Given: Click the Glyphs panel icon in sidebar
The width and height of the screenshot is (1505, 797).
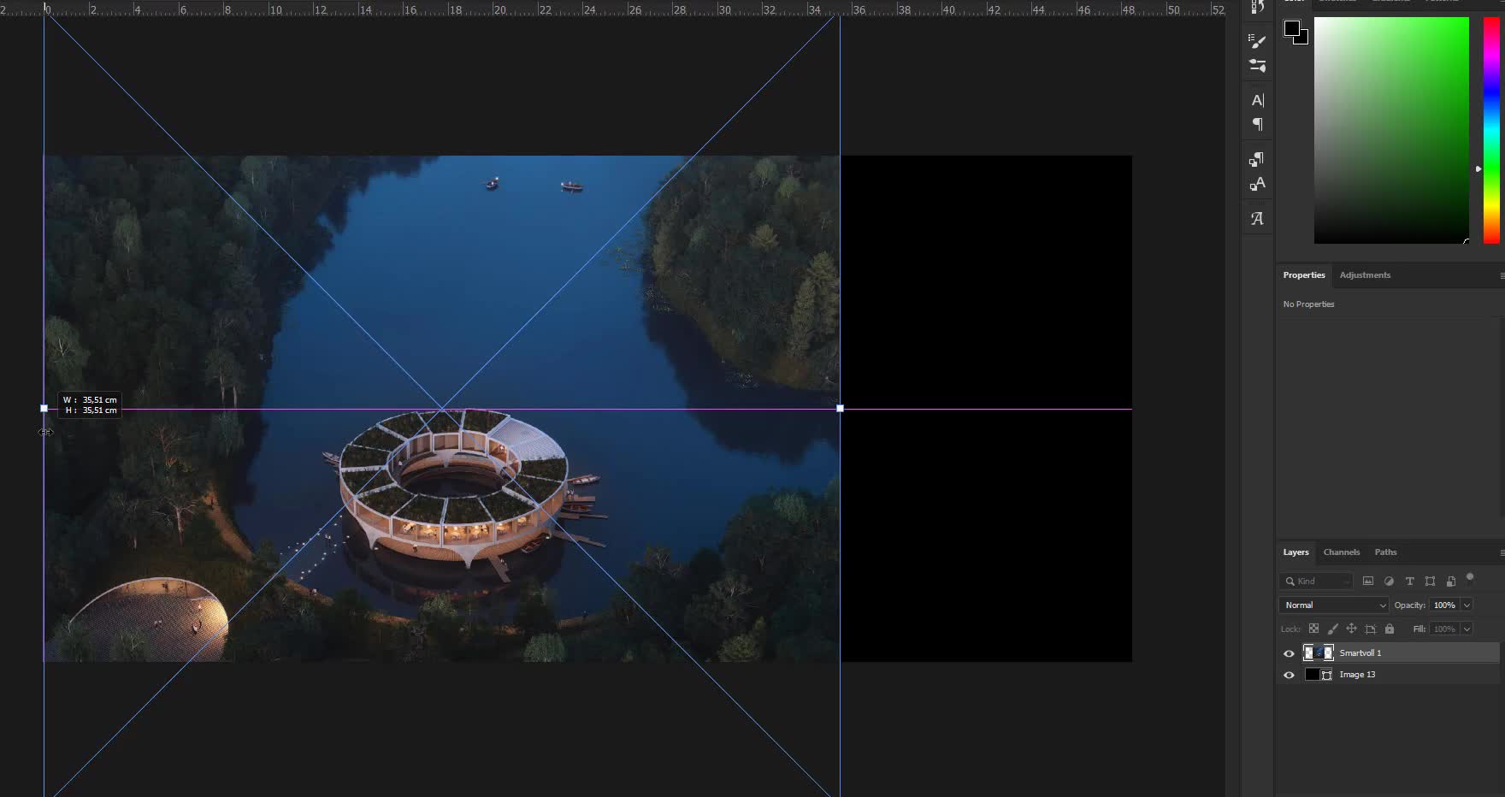Looking at the screenshot, I should 1257,218.
